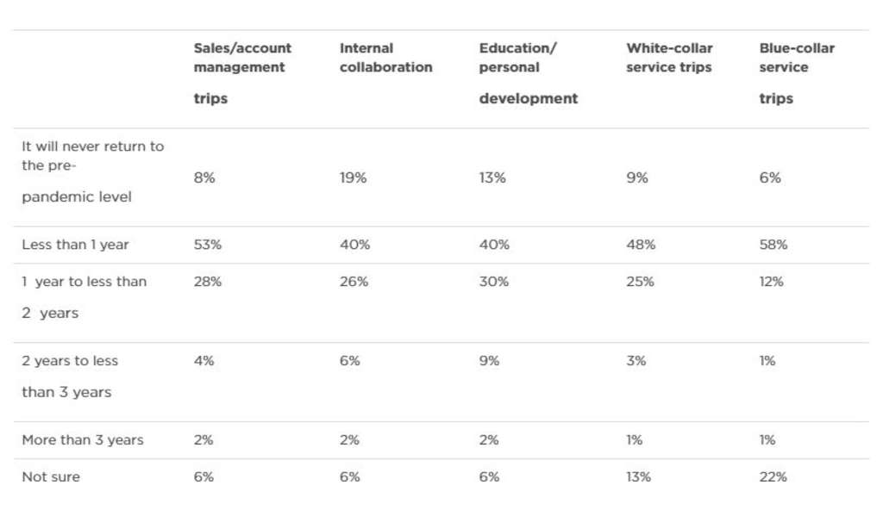
Task: Select the 'Internal collaboration' column header
Action: (x=385, y=58)
